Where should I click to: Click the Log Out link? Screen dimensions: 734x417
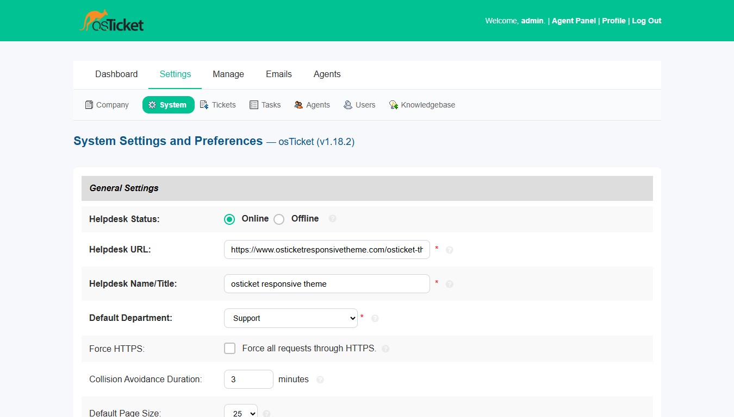point(646,21)
